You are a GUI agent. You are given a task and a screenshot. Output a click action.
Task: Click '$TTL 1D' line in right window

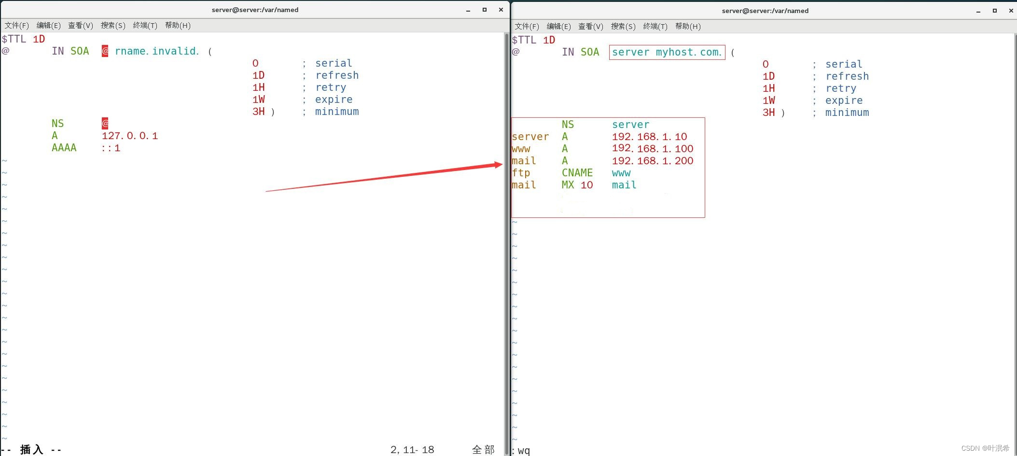[533, 40]
